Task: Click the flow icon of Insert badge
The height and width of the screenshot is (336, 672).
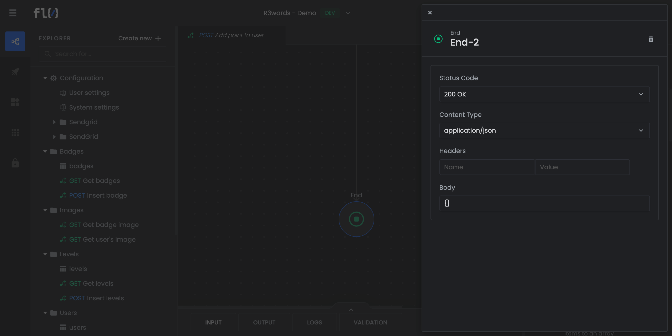Action: (x=63, y=196)
